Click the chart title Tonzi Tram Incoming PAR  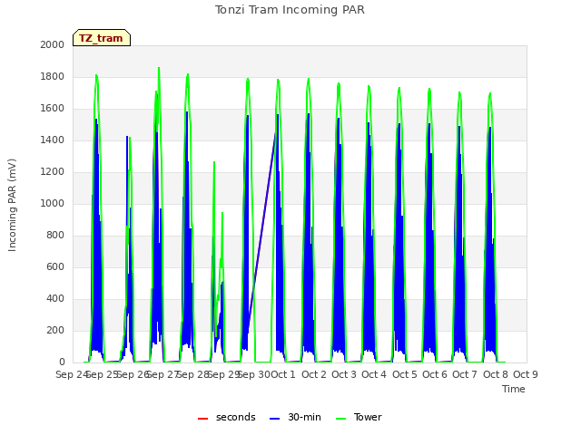pos(290,10)
